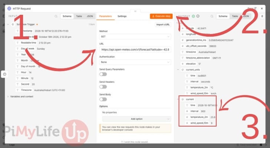Click the 'Day of week' value Sunday
This screenshot has width=270, height=148.
click(x=41, y=49)
